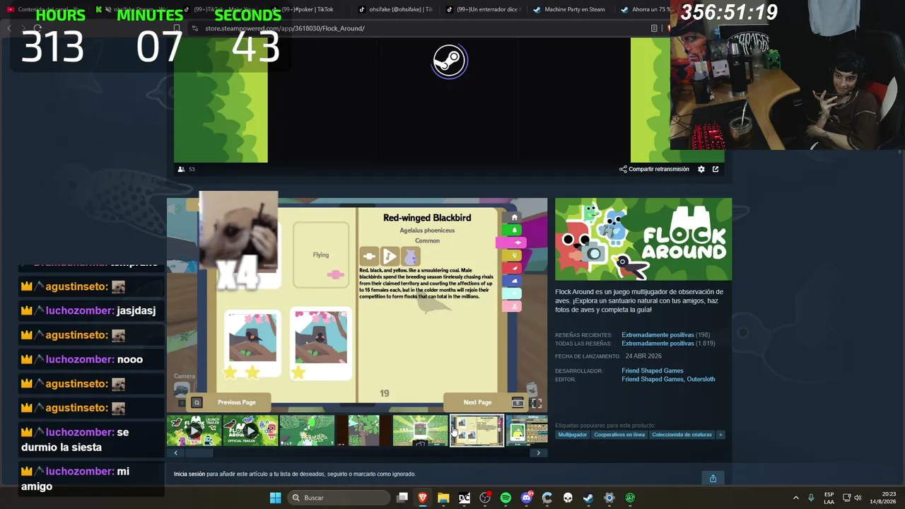Open the skull app on the taskbar
Image resolution: width=905 pixels, height=509 pixels.
tap(568, 498)
